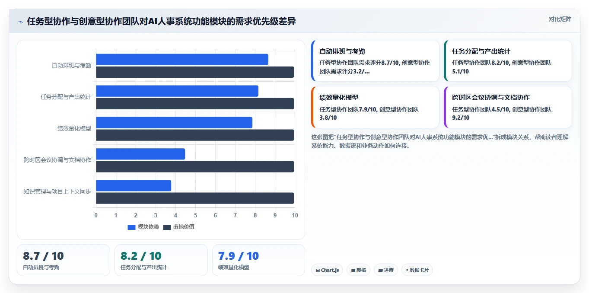Click the 任务分配与产出统计 axis label

tap(66, 97)
